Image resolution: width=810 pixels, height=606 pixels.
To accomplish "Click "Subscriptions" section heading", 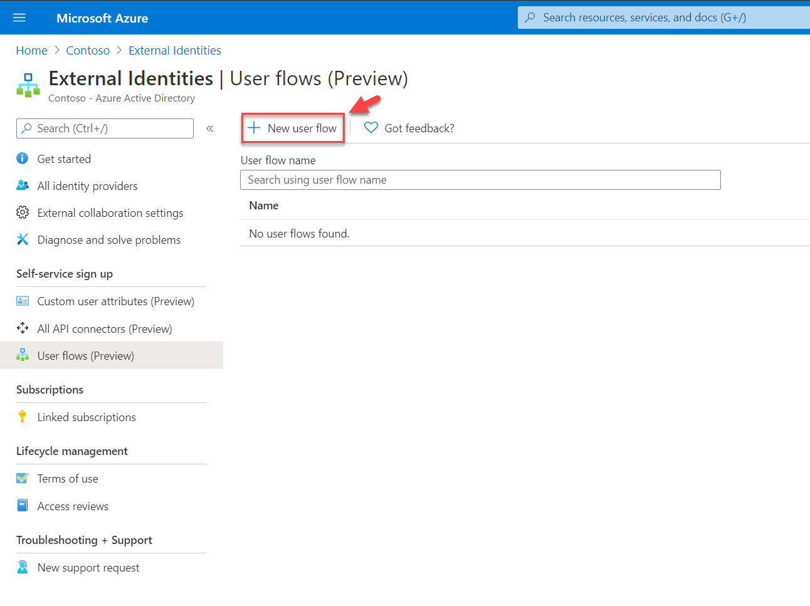I will 50,390.
